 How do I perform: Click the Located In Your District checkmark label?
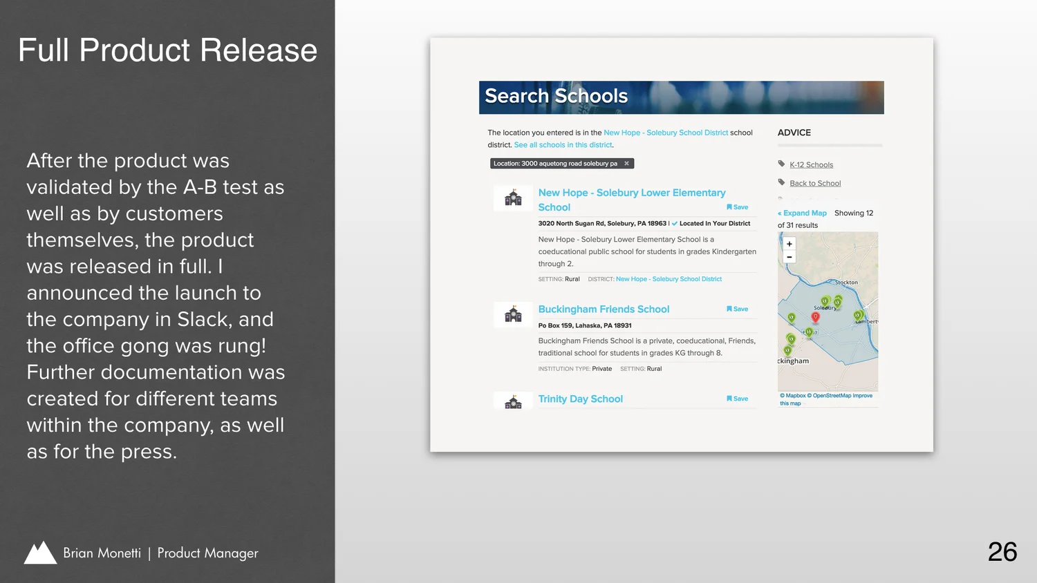tap(711, 224)
